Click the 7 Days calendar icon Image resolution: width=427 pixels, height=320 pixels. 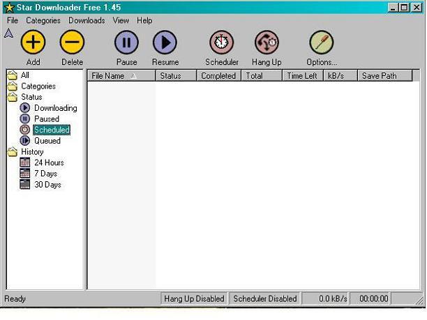pyautogui.click(x=25, y=174)
